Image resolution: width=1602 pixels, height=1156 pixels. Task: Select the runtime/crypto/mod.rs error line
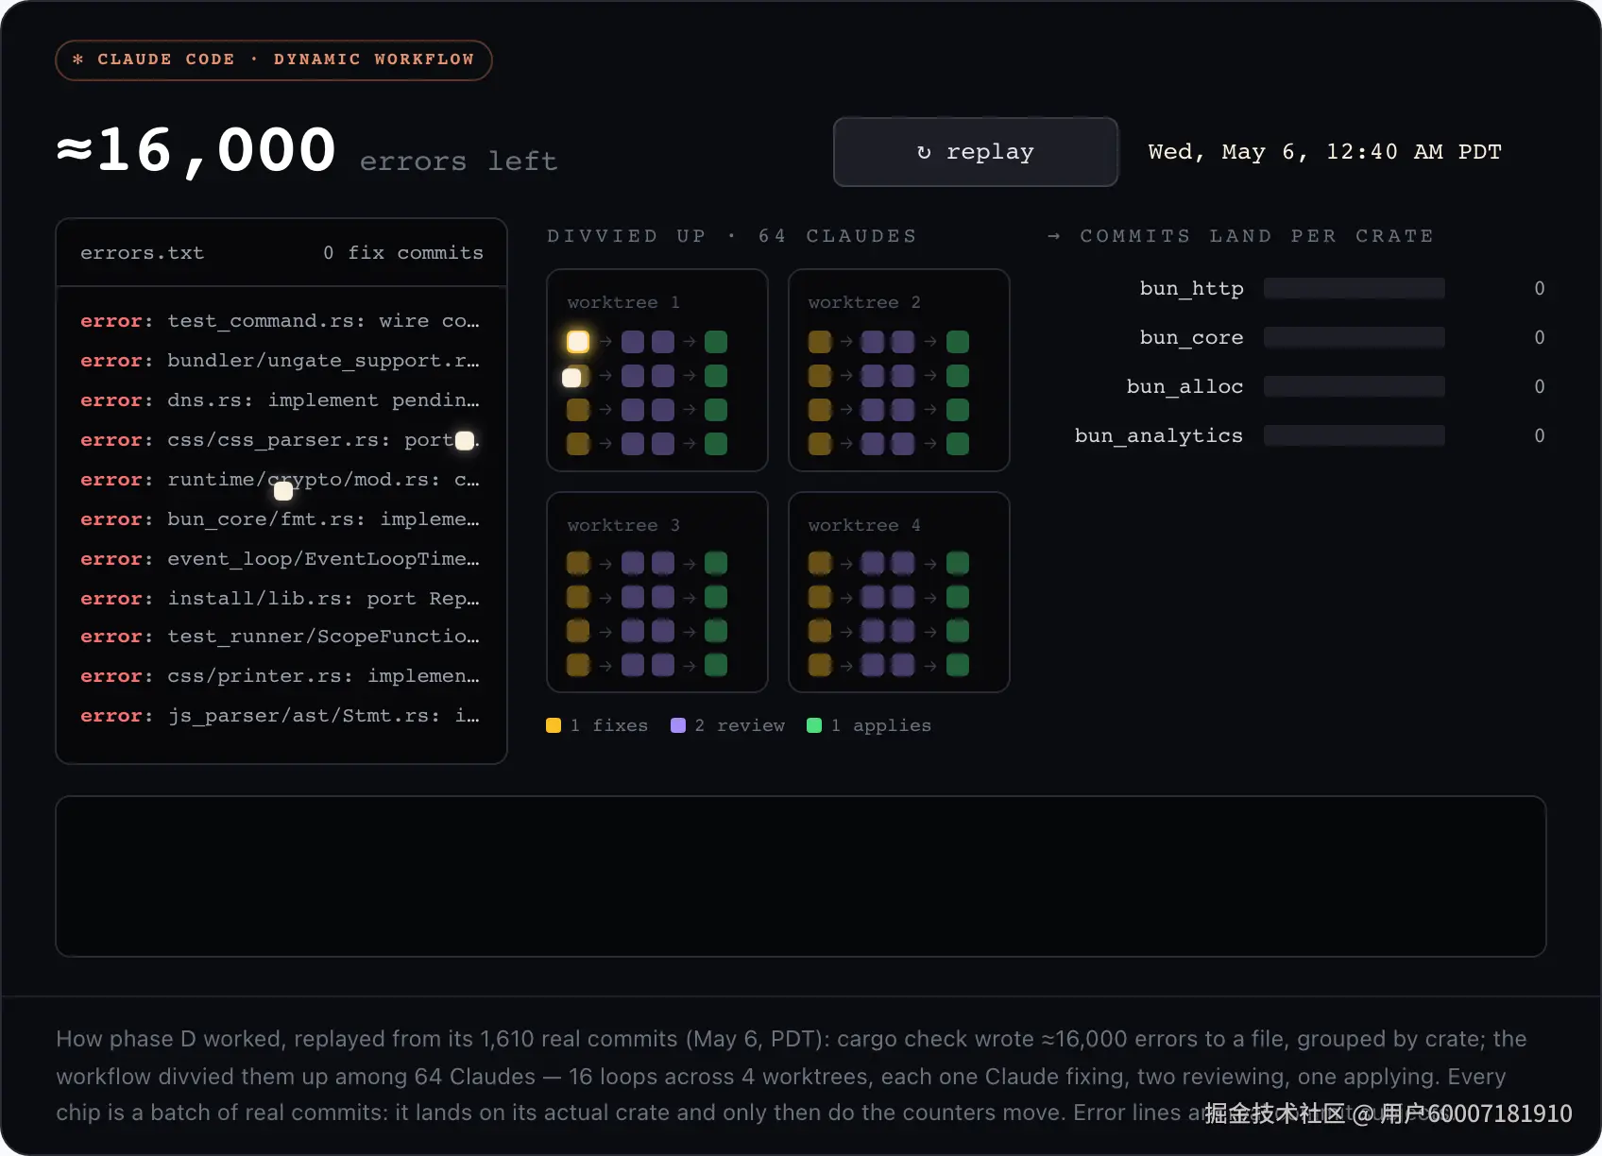(x=281, y=480)
